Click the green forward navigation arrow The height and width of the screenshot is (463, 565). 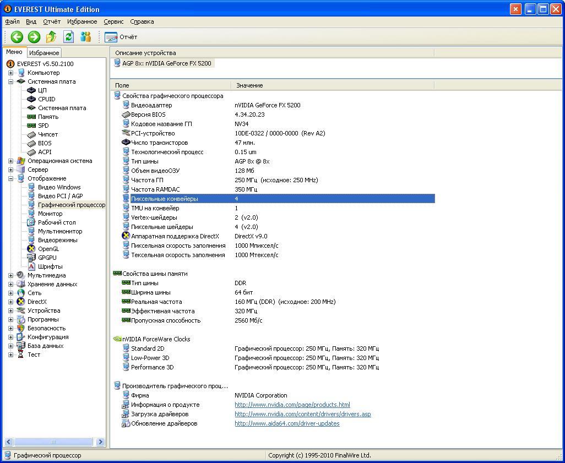[33, 37]
